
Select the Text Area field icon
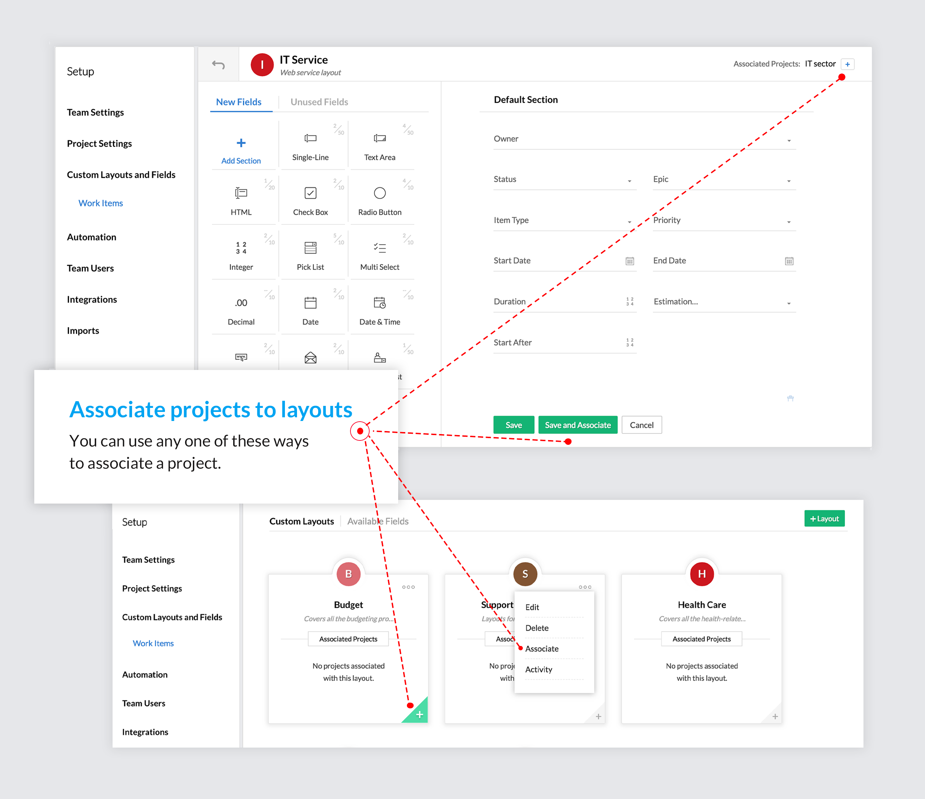click(379, 138)
